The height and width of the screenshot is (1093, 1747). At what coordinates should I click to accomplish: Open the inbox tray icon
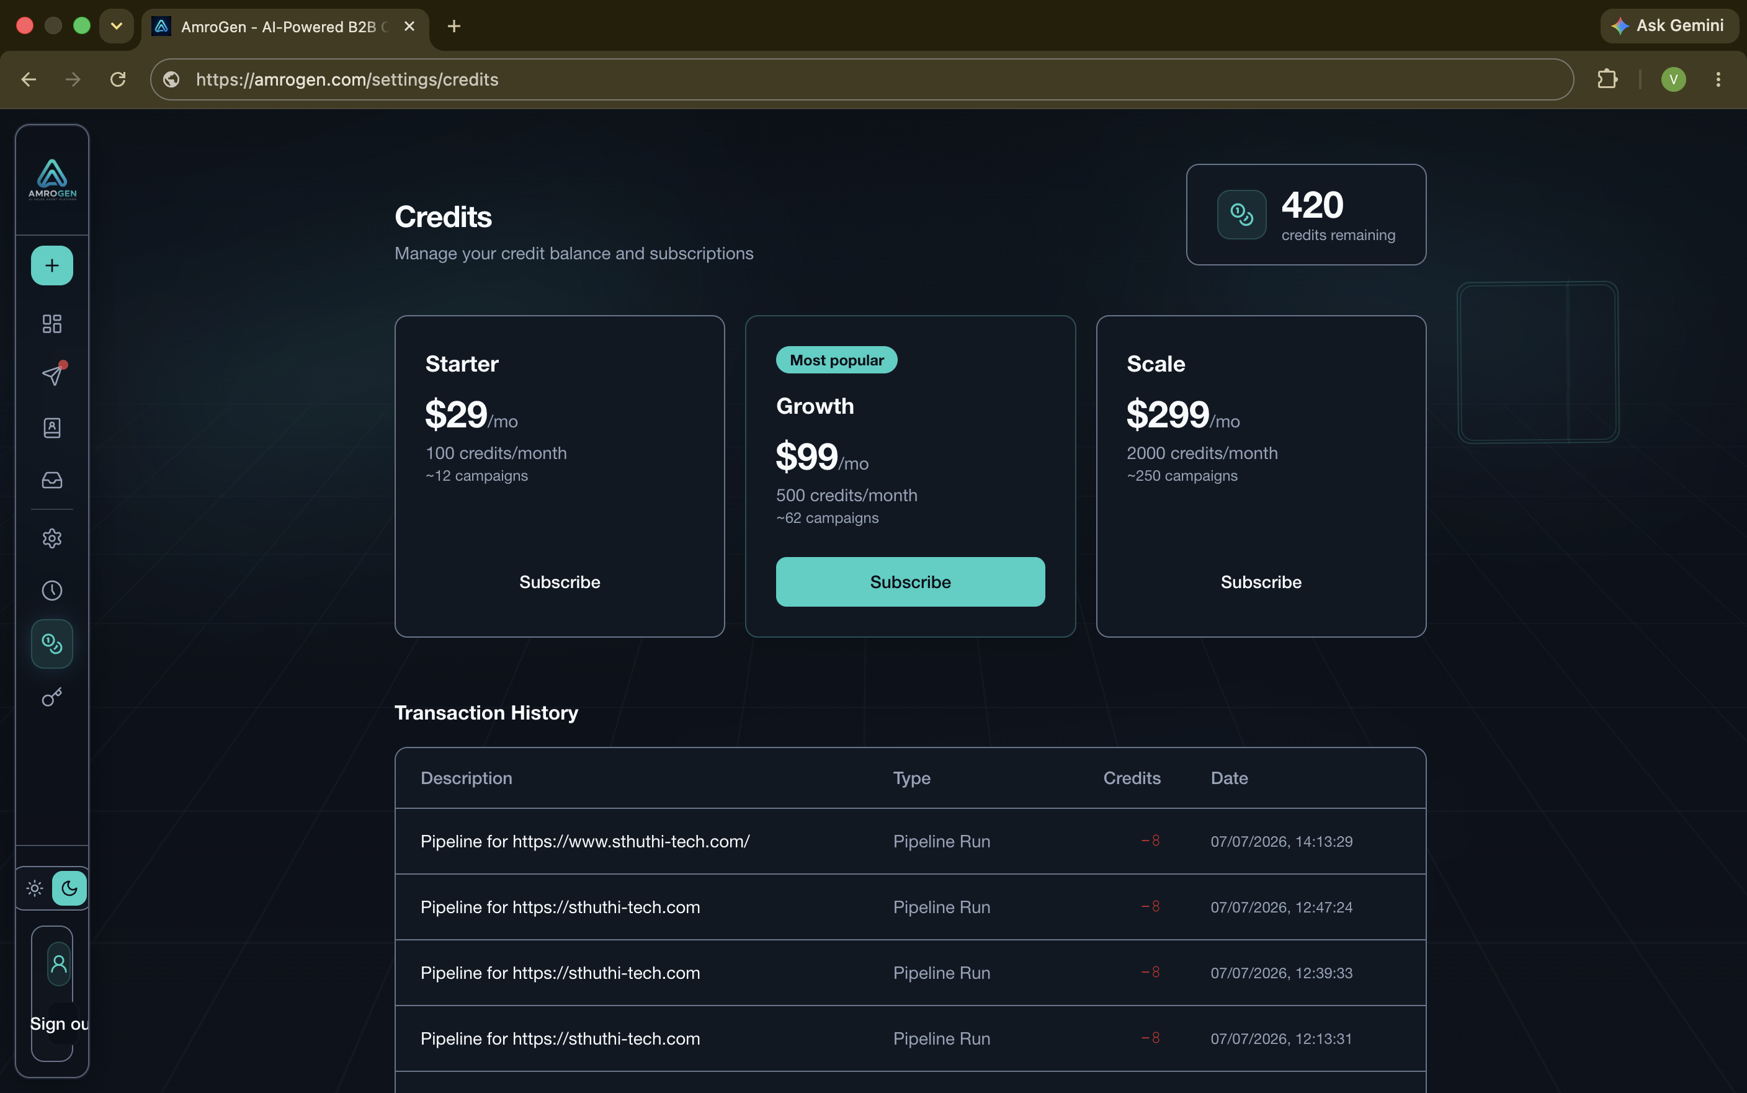click(x=52, y=480)
